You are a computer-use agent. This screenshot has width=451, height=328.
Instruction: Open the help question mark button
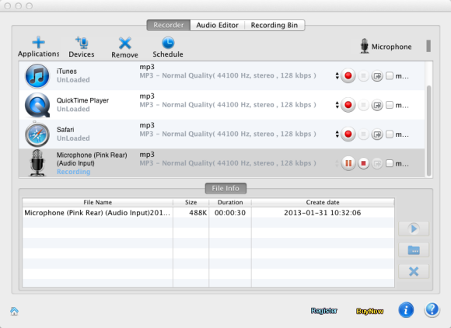point(432,310)
